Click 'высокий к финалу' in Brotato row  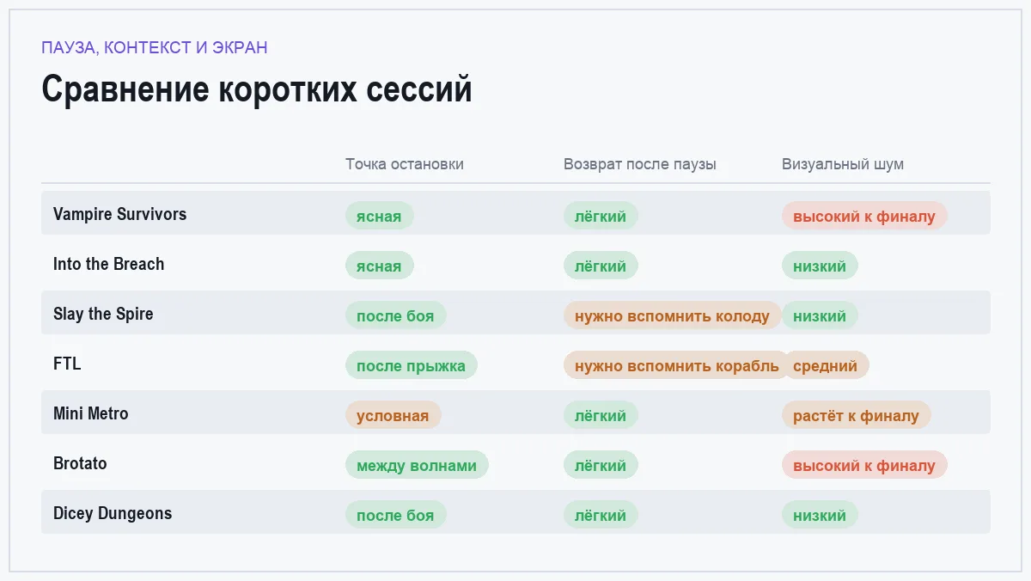[864, 465]
